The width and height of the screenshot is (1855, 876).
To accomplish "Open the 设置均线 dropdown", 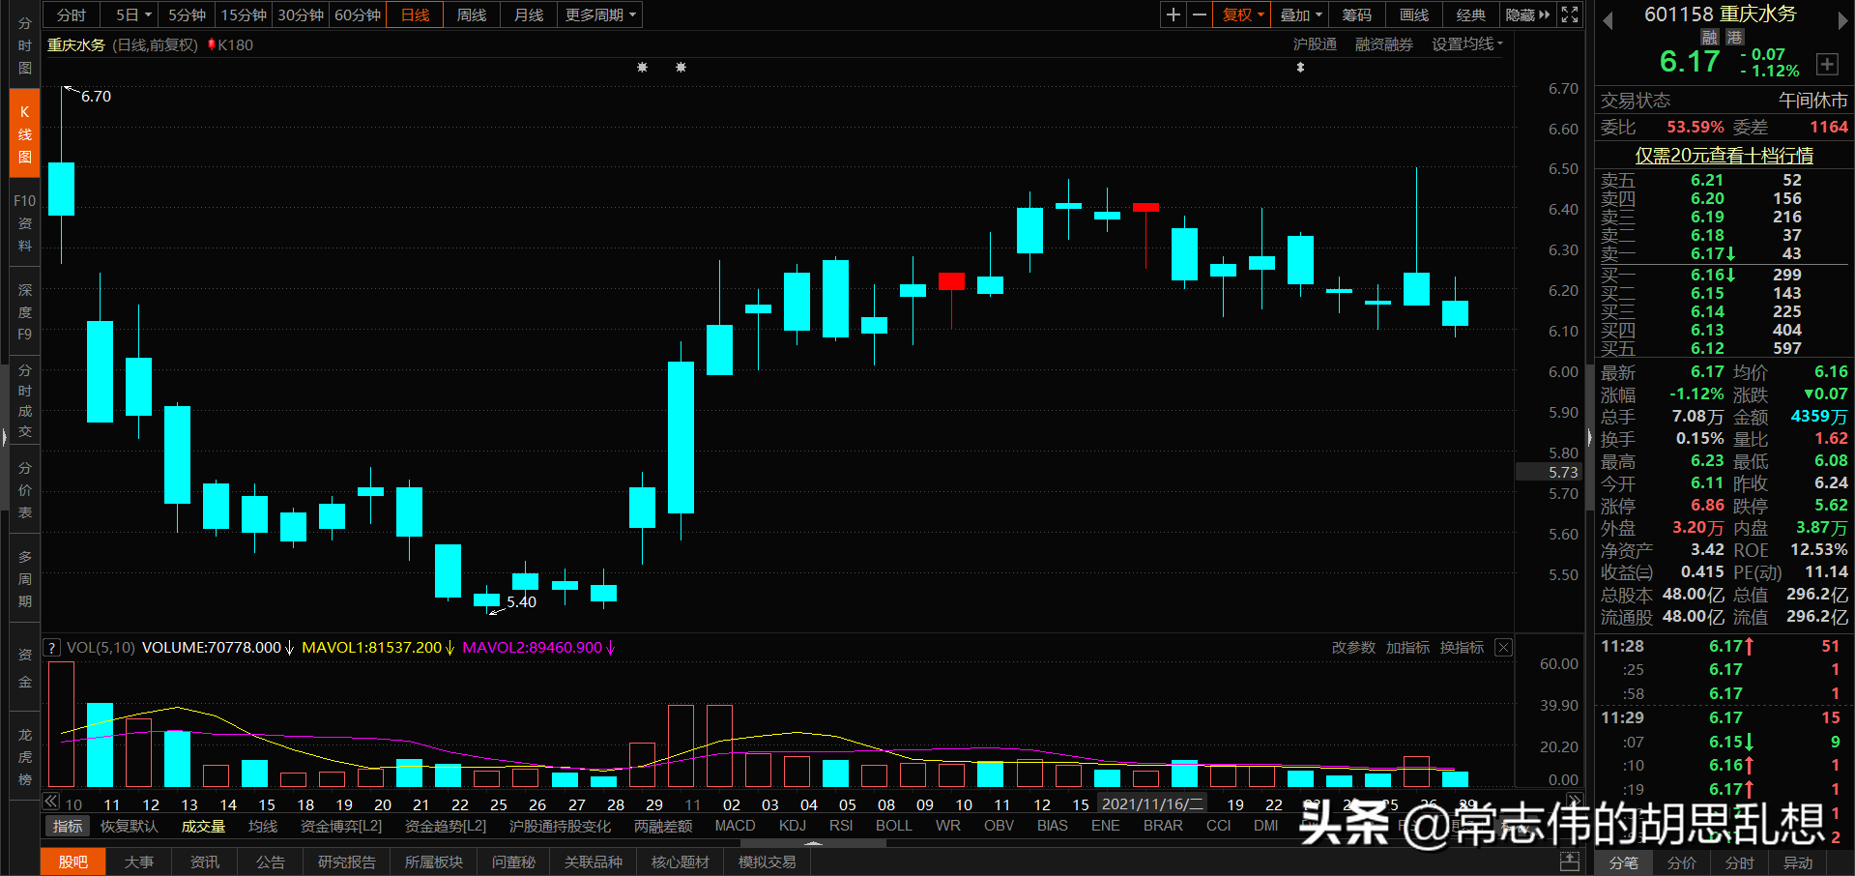I will point(1466,44).
